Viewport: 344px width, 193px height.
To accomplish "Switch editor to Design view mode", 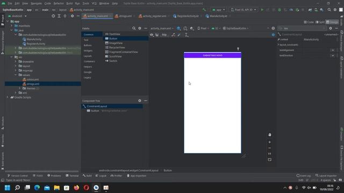I will (332, 22).
